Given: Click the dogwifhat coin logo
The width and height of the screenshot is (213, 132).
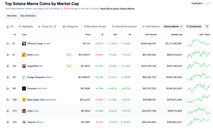Looking at the screenshot, I should [x=24, y=66].
